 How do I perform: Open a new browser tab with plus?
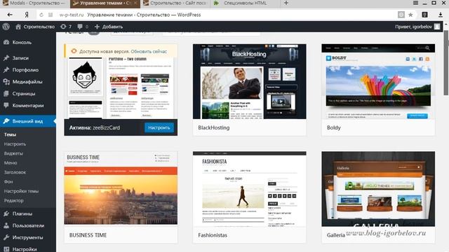(286, 3)
